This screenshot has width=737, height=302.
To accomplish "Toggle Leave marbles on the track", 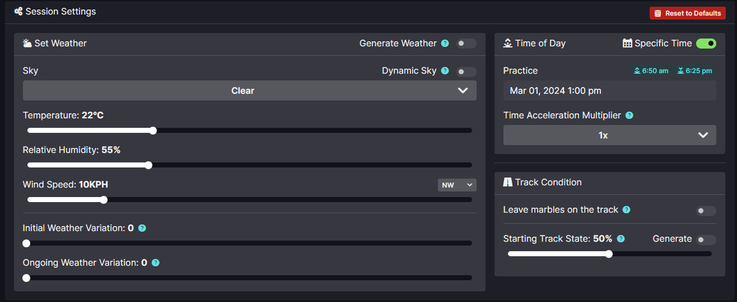I will [x=706, y=211].
